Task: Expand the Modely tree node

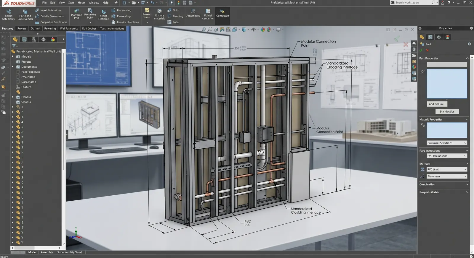Action: (12, 56)
